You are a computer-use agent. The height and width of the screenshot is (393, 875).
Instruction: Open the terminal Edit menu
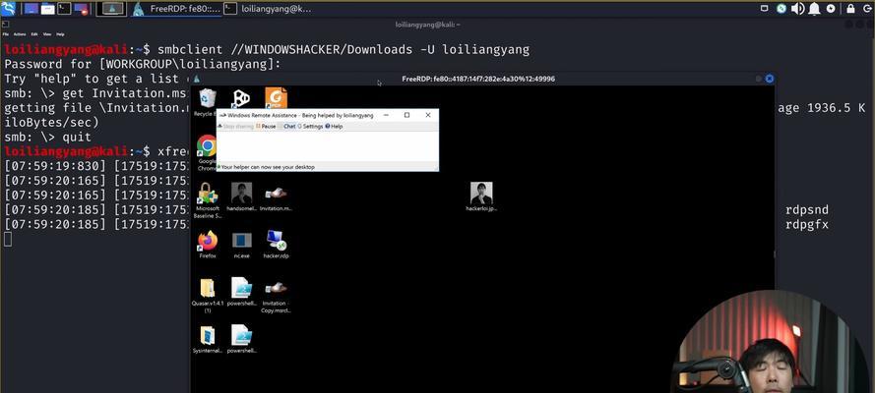point(34,34)
